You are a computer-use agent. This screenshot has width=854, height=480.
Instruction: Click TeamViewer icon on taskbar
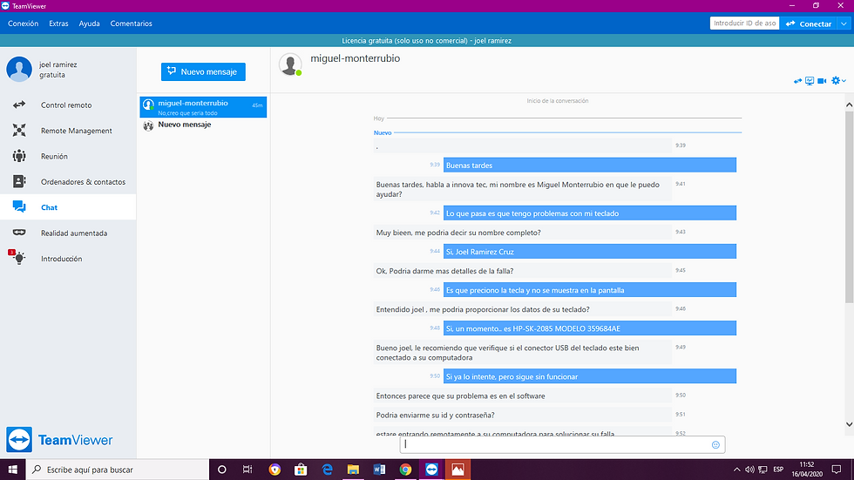(431, 470)
